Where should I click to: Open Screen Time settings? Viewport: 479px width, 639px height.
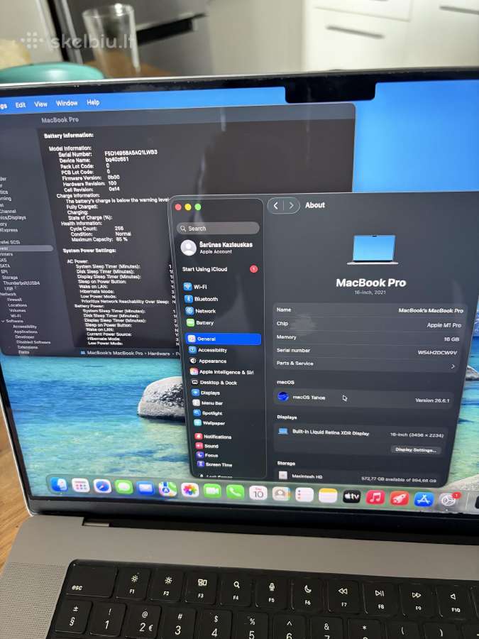point(214,464)
